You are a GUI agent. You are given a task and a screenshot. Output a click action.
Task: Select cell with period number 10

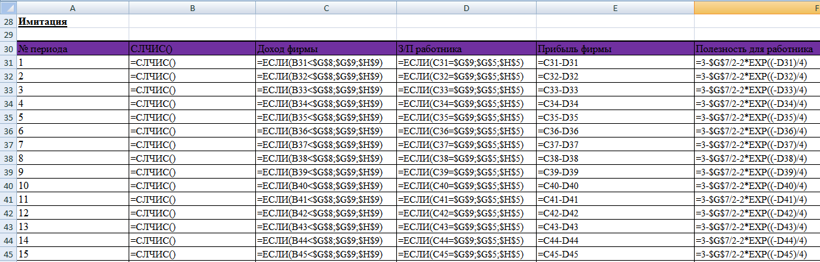72,186
